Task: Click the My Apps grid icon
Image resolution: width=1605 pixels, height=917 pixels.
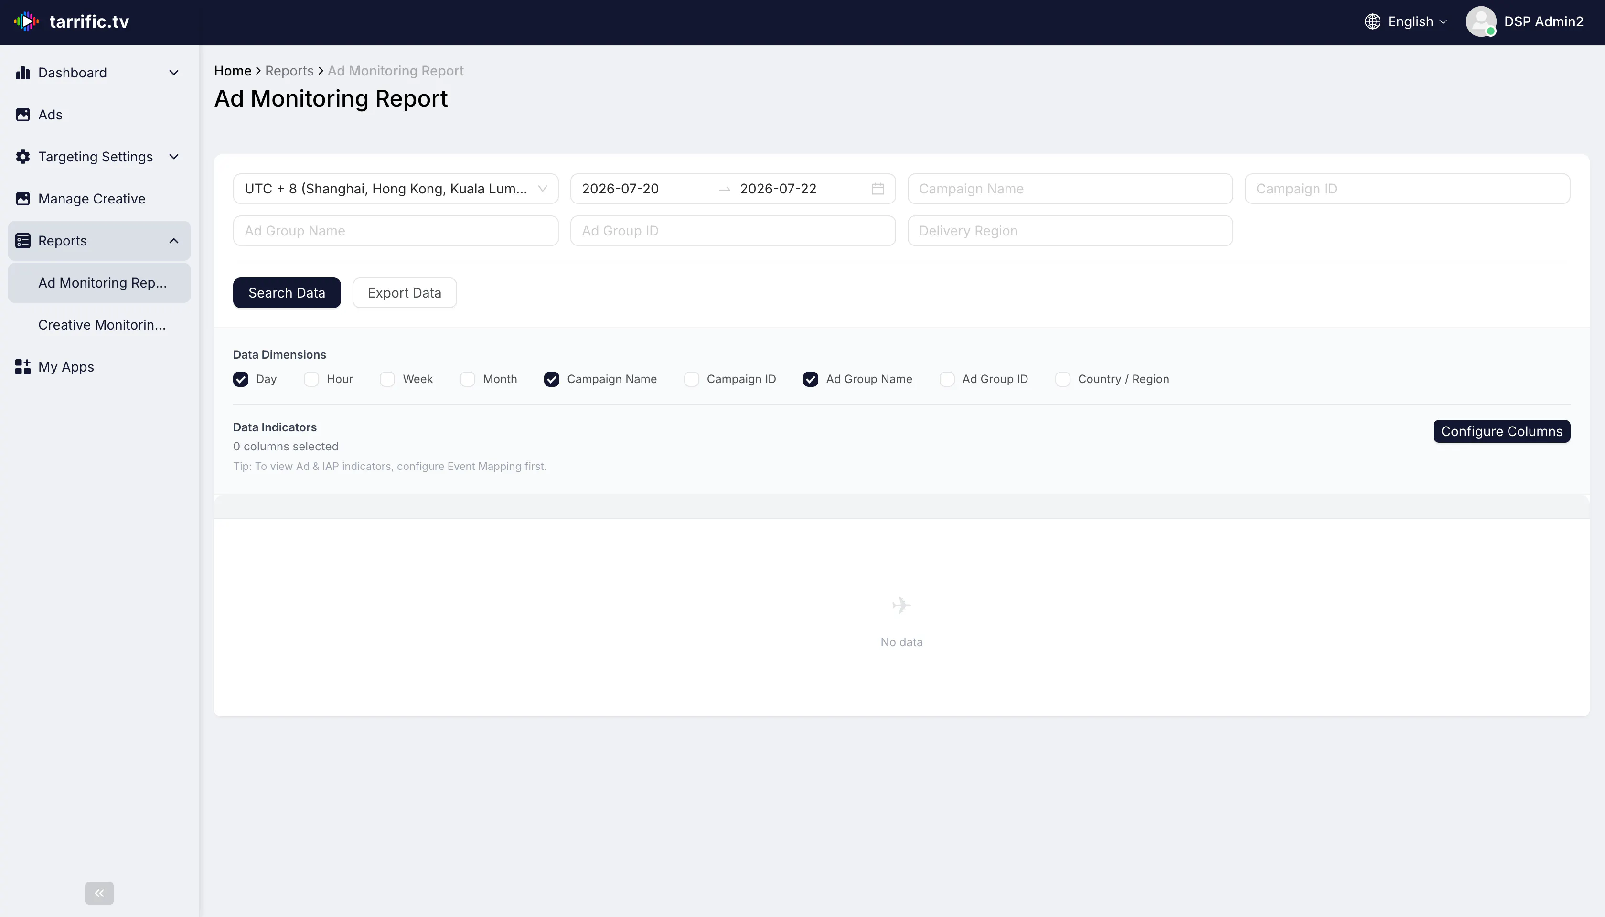Action: pyautogui.click(x=22, y=367)
